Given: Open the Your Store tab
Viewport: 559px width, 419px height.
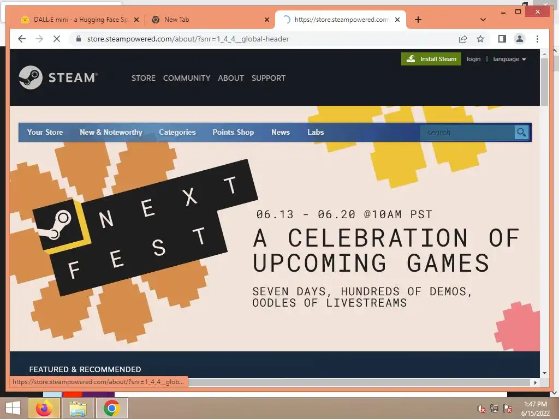Looking at the screenshot, I should click(45, 132).
